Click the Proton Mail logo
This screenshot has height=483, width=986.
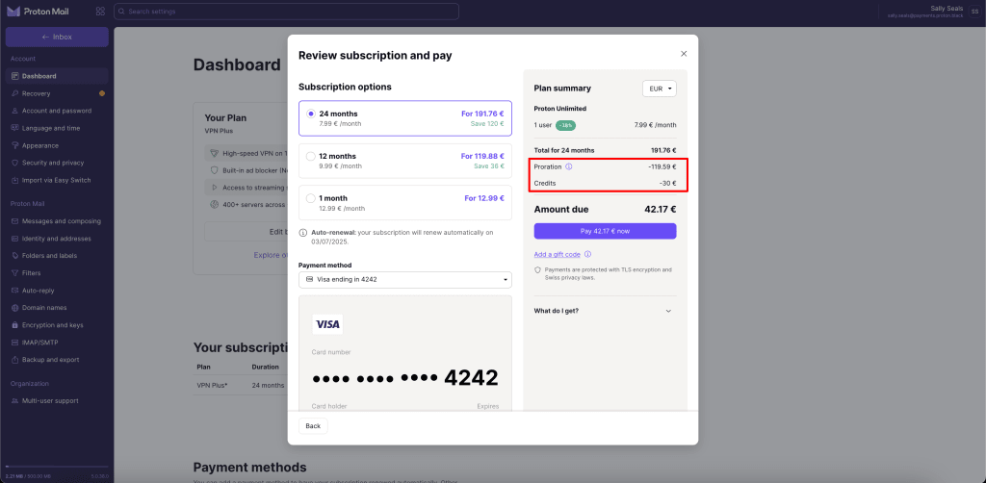(x=38, y=12)
